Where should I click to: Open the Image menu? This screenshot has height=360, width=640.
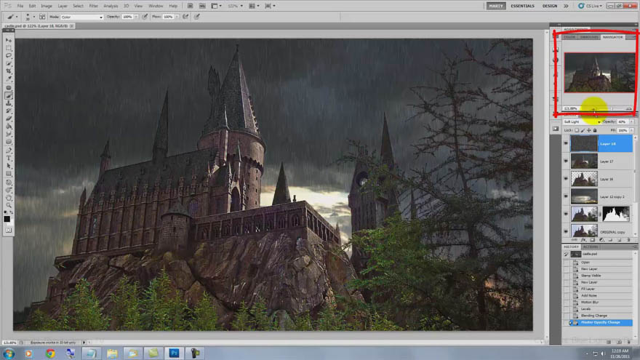point(47,6)
